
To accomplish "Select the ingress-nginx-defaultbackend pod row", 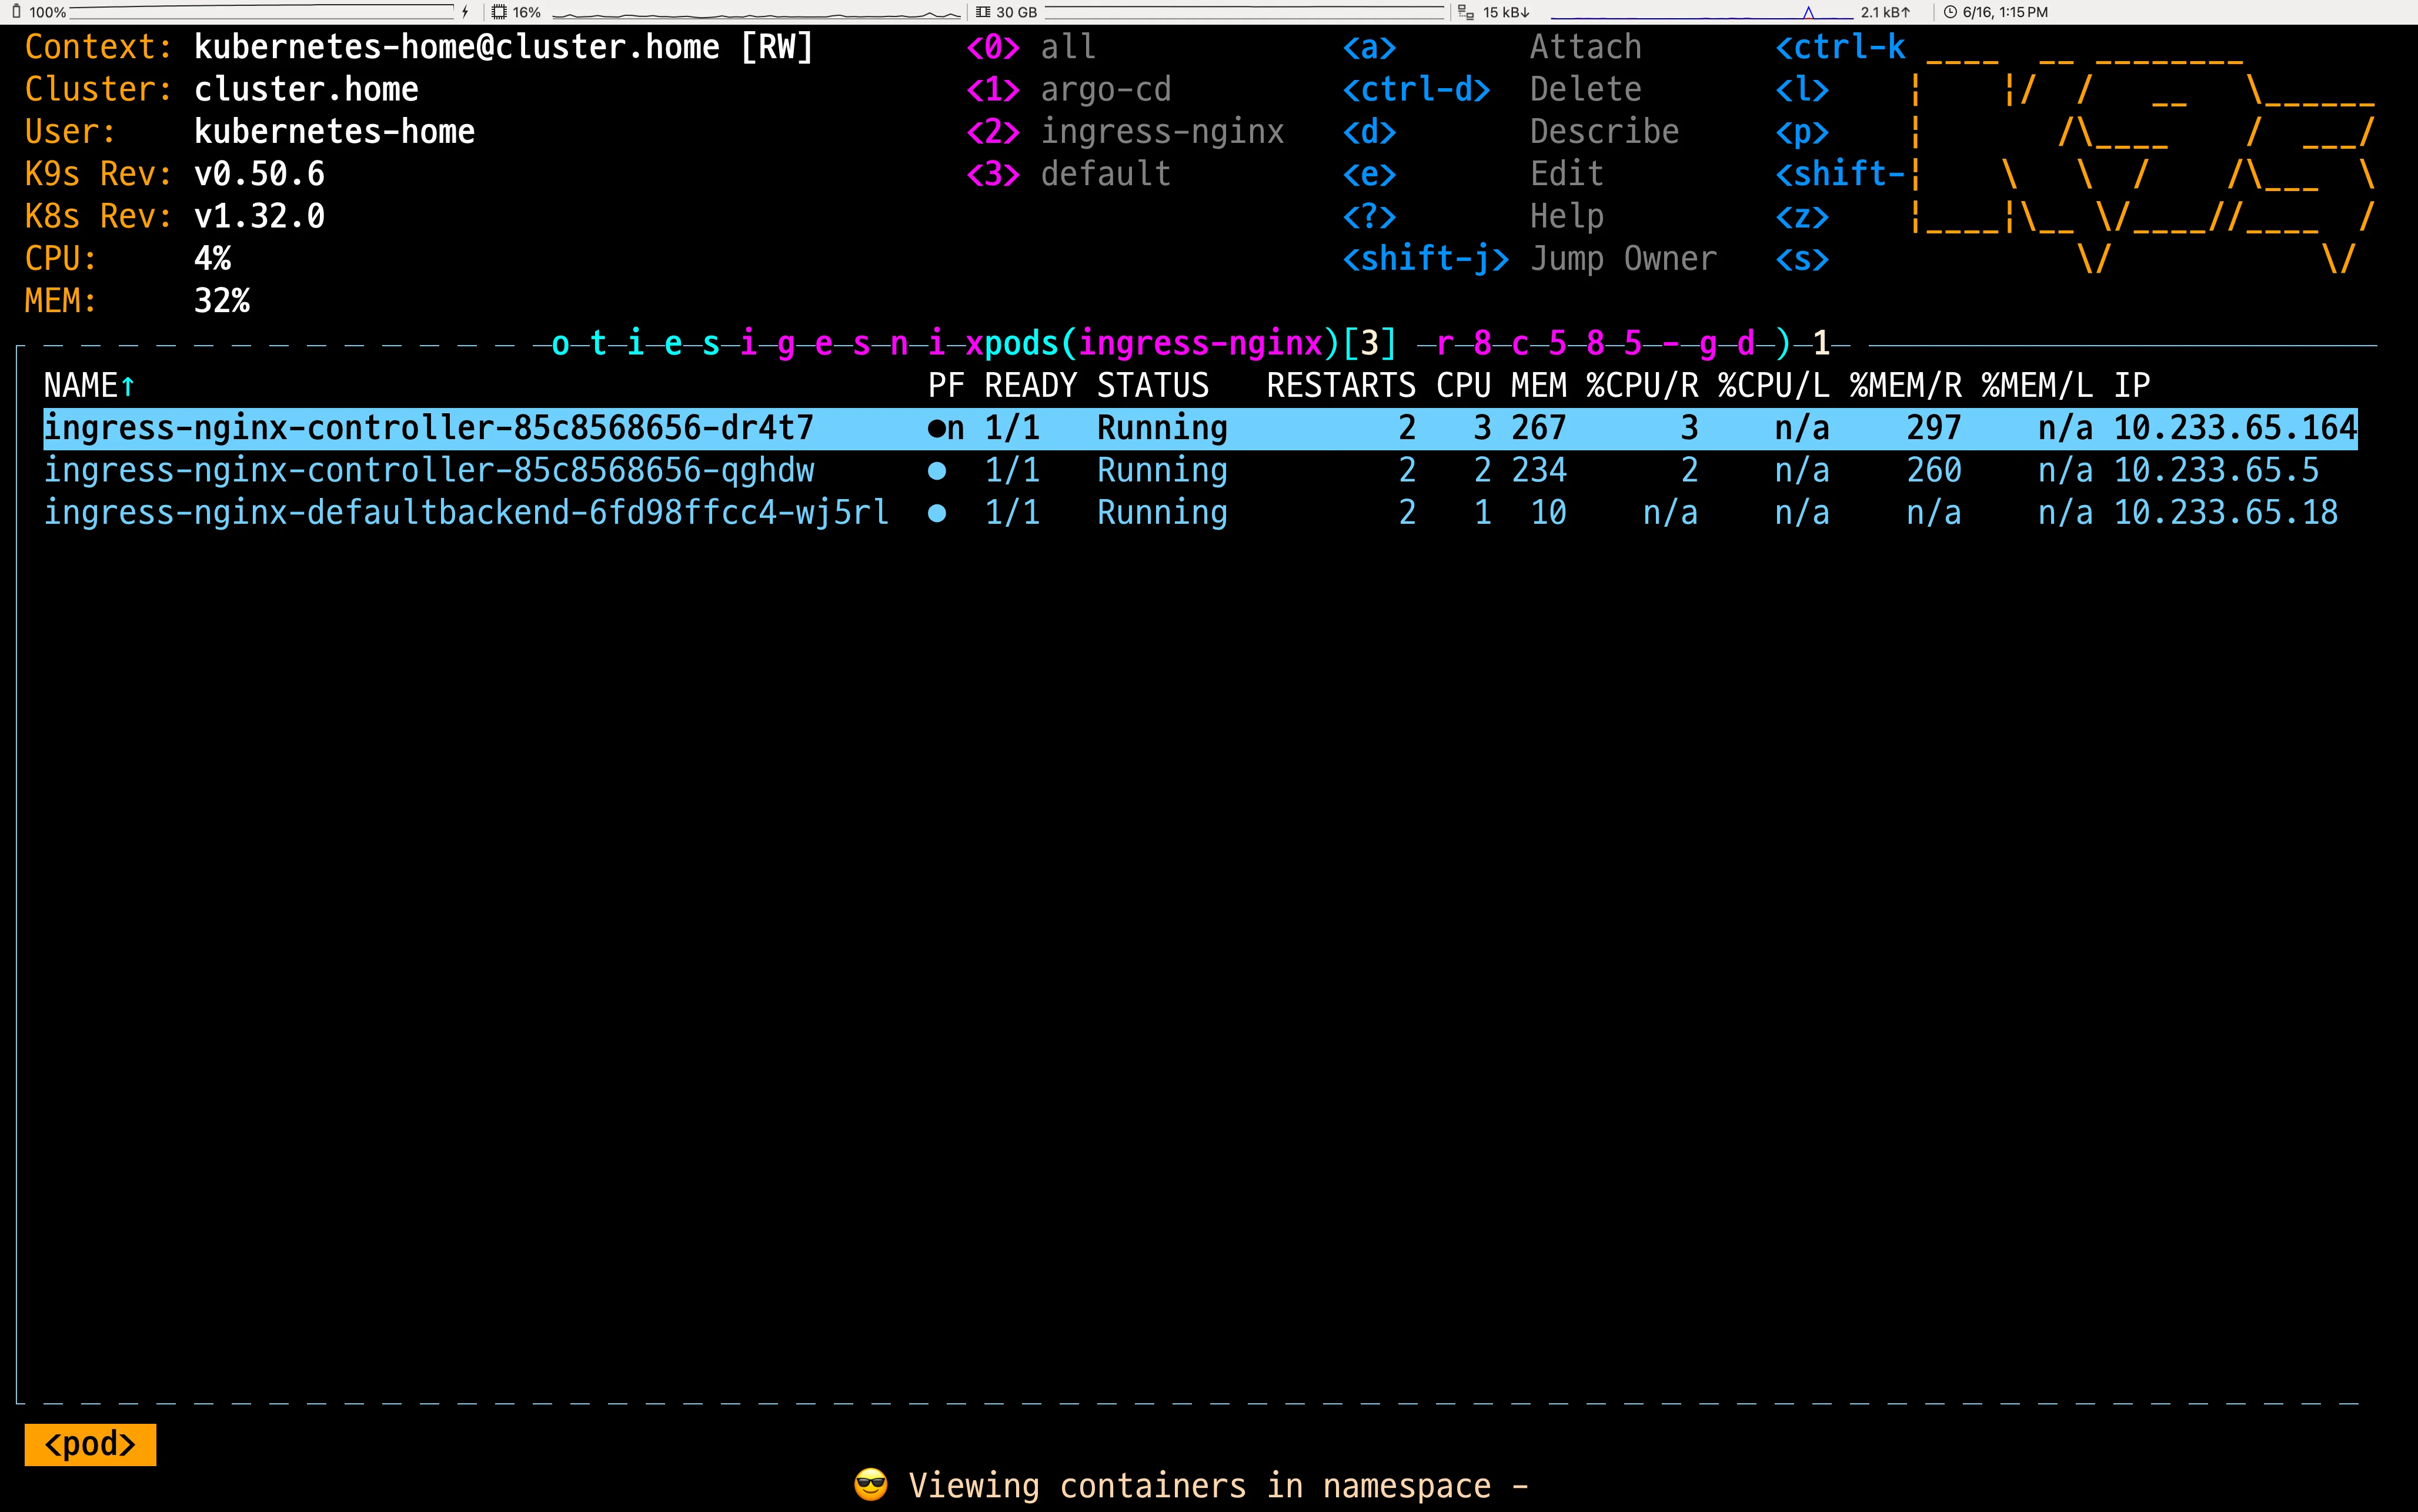I will pos(466,513).
